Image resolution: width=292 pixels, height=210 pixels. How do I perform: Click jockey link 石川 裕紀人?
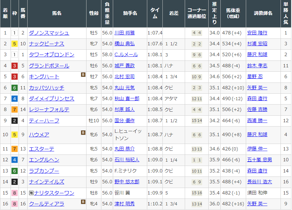pyautogui.click(x=127, y=160)
